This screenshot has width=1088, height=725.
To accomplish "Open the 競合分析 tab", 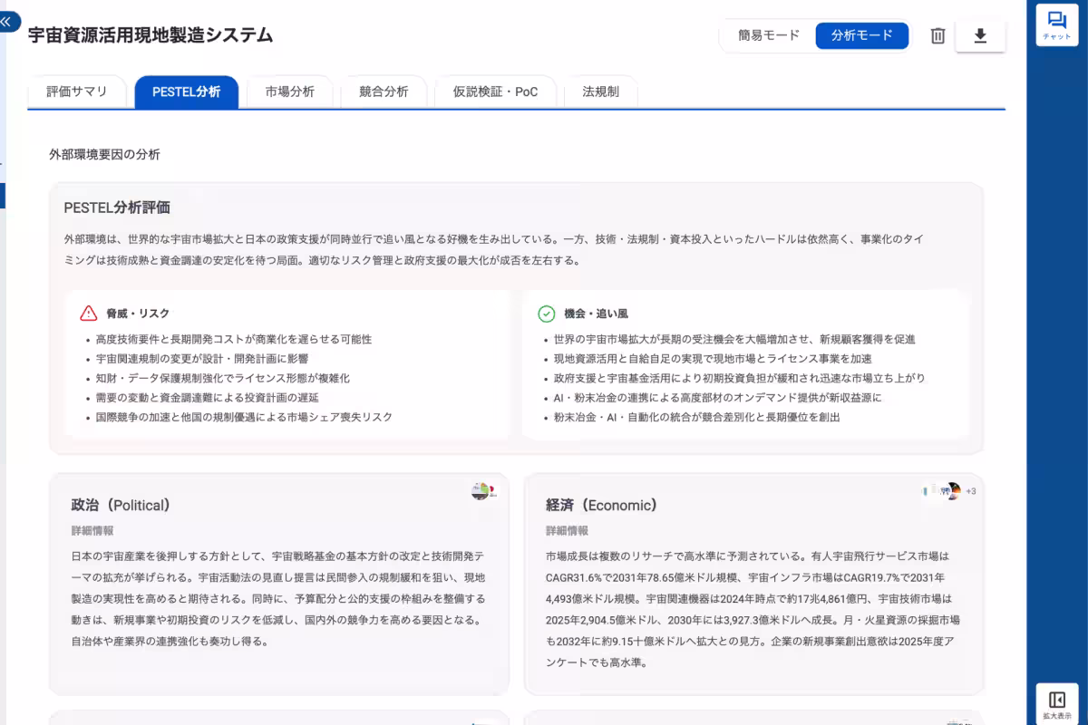I will point(384,91).
